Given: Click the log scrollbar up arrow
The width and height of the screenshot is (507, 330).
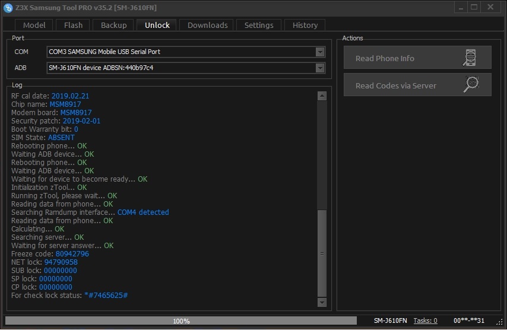Looking at the screenshot, I should click(x=322, y=96).
